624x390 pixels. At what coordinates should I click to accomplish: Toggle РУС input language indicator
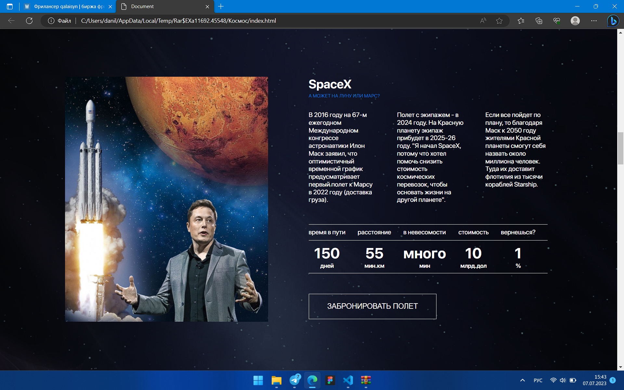(x=538, y=380)
